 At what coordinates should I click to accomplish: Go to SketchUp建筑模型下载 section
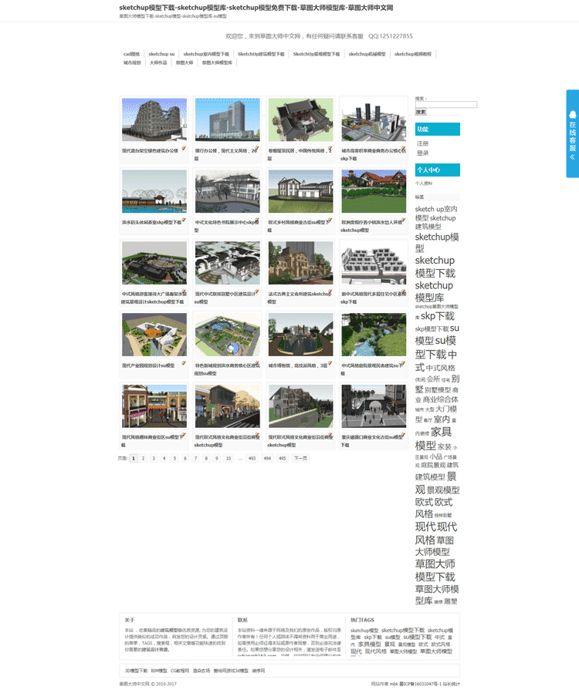[261, 54]
